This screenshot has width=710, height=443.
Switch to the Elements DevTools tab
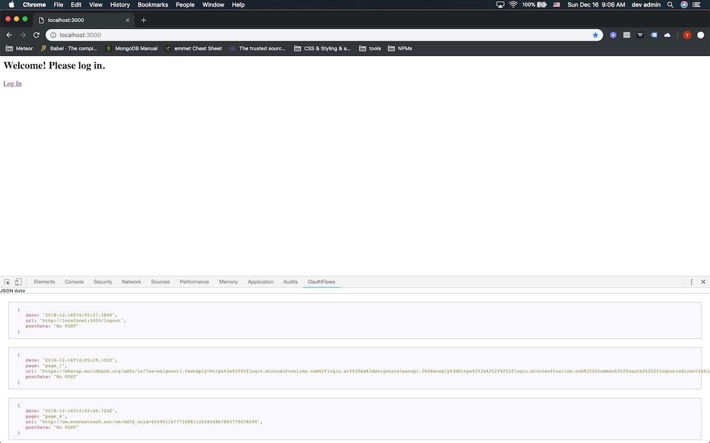(44, 282)
